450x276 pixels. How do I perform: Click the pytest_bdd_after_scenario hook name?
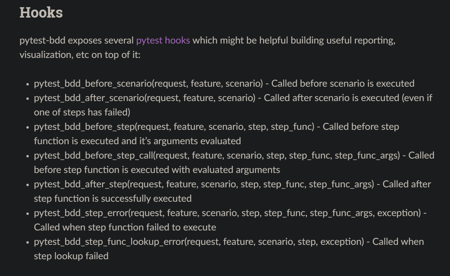coord(89,98)
